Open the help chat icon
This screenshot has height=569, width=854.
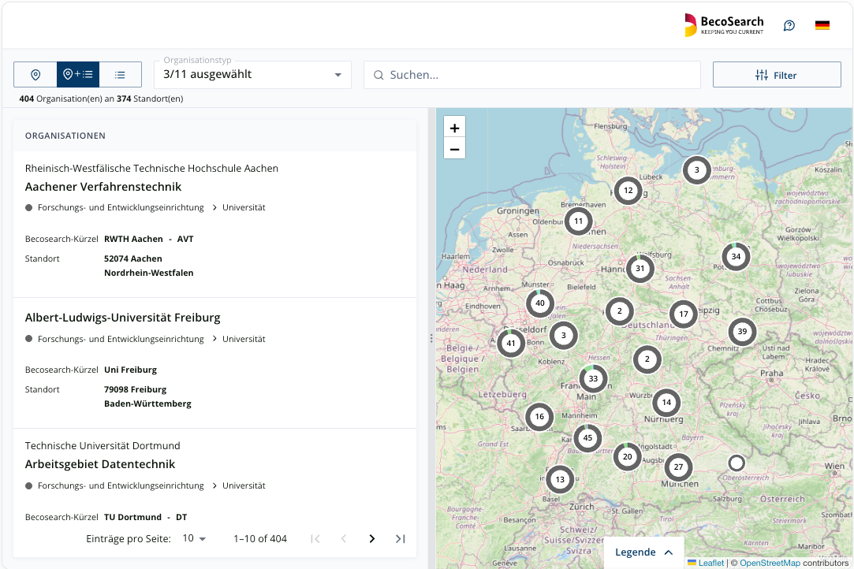(789, 25)
